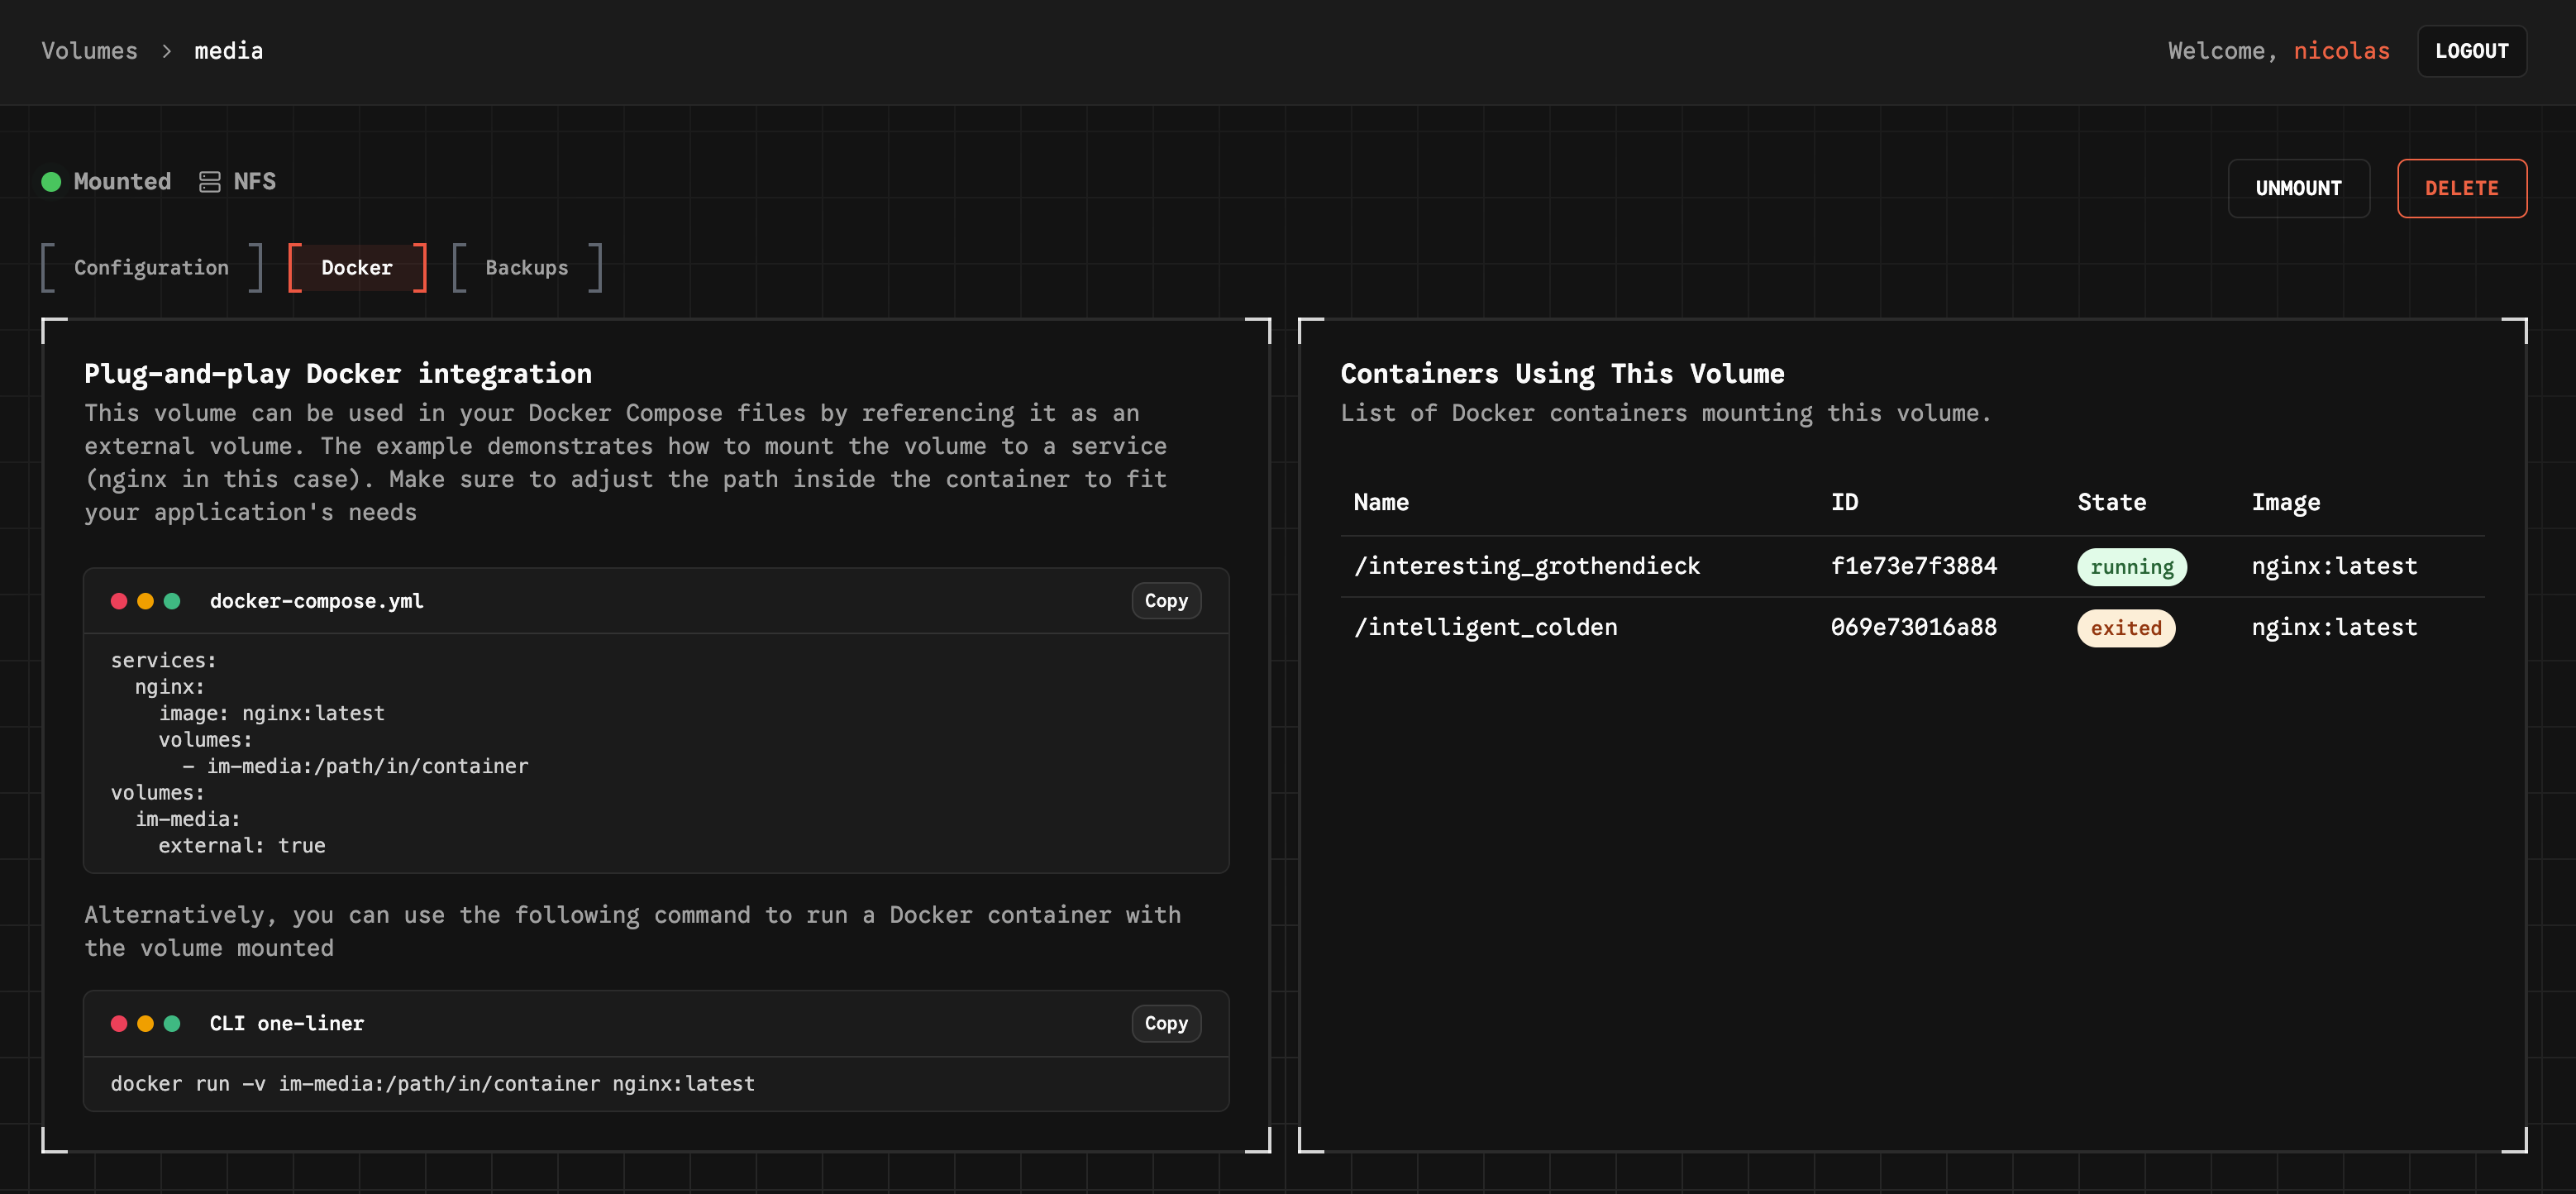This screenshot has width=2576, height=1194.
Task: Click the NFS server icon
Action: (209, 182)
